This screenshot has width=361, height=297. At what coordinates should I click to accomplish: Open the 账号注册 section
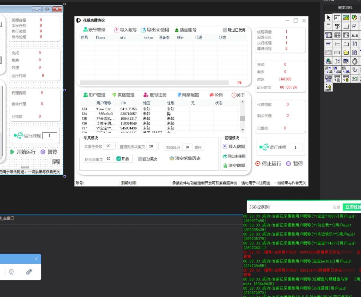(155, 95)
